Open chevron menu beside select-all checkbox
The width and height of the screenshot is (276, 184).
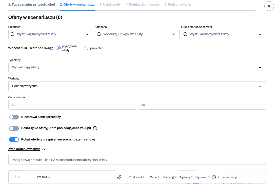19,177
